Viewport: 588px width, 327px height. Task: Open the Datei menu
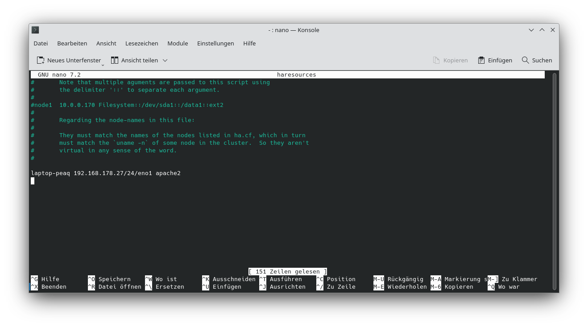tap(40, 43)
